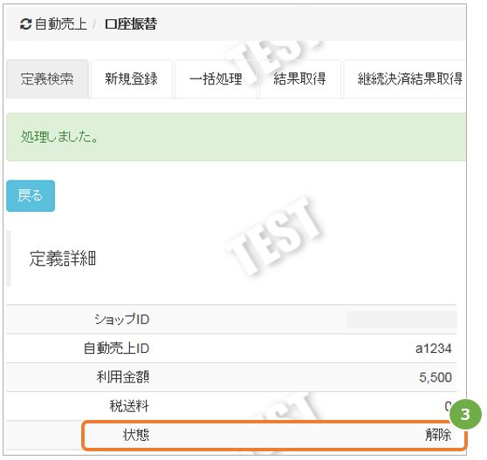487x460 pixels.
Task: Select the 5,500 amount value
Action: coord(436,377)
